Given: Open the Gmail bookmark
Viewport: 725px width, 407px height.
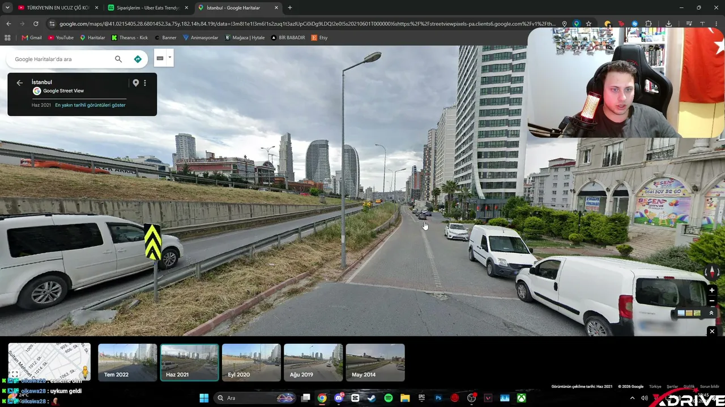Looking at the screenshot, I should (x=32, y=38).
